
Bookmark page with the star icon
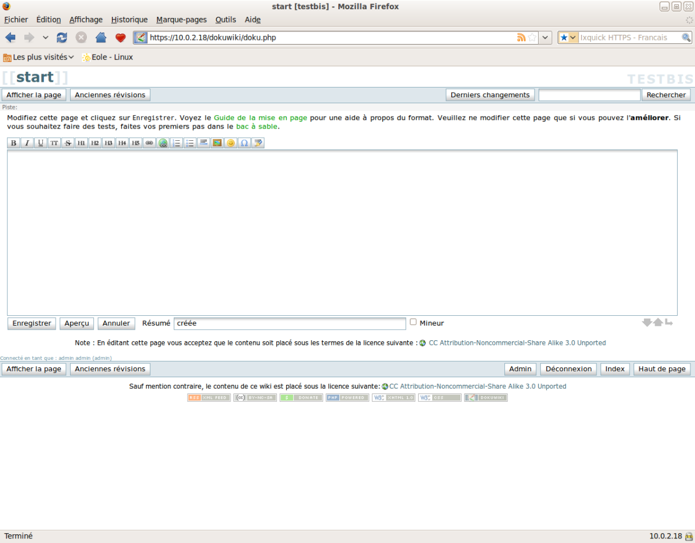(x=532, y=38)
